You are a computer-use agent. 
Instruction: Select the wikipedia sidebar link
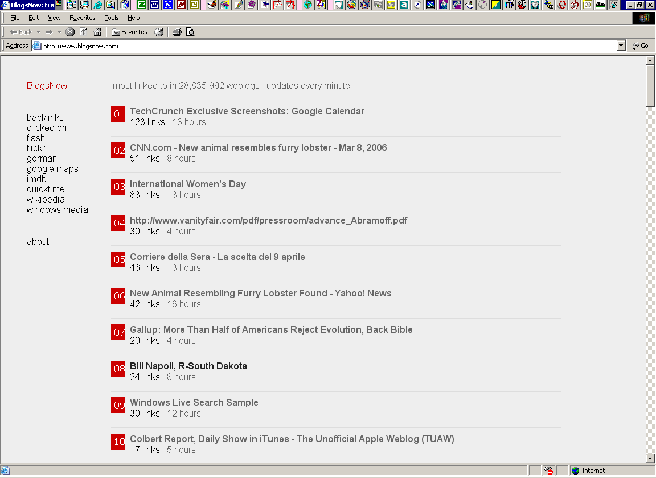click(x=46, y=200)
